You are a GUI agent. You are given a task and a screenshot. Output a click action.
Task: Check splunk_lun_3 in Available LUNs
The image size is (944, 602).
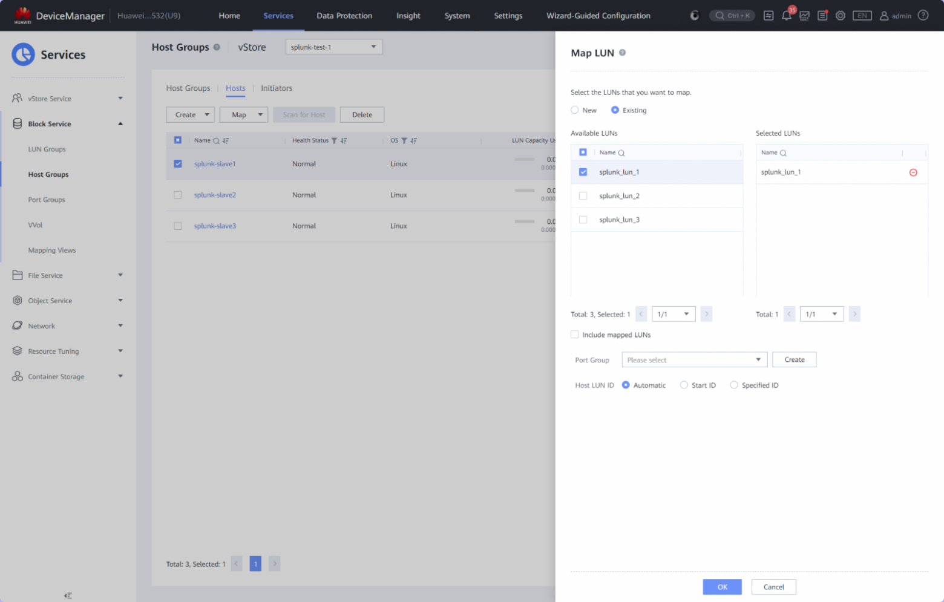[583, 220]
